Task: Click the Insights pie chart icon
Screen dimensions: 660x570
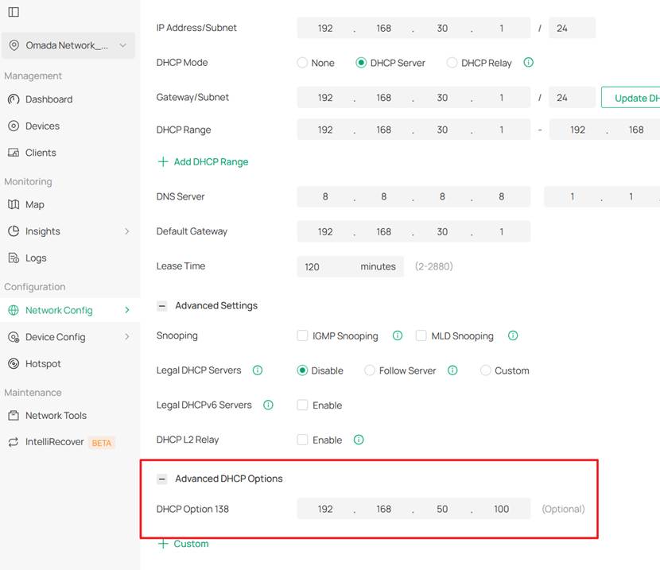Action: pos(14,231)
